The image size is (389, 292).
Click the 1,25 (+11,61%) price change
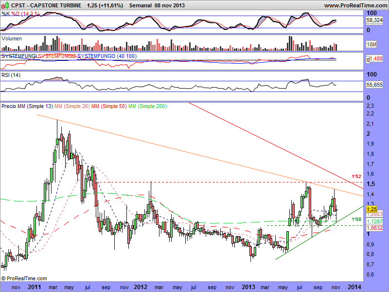click(x=105, y=5)
